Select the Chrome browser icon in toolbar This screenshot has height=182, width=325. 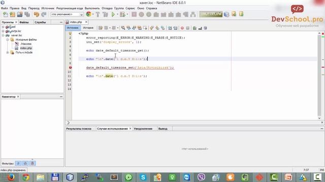[88, 14]
